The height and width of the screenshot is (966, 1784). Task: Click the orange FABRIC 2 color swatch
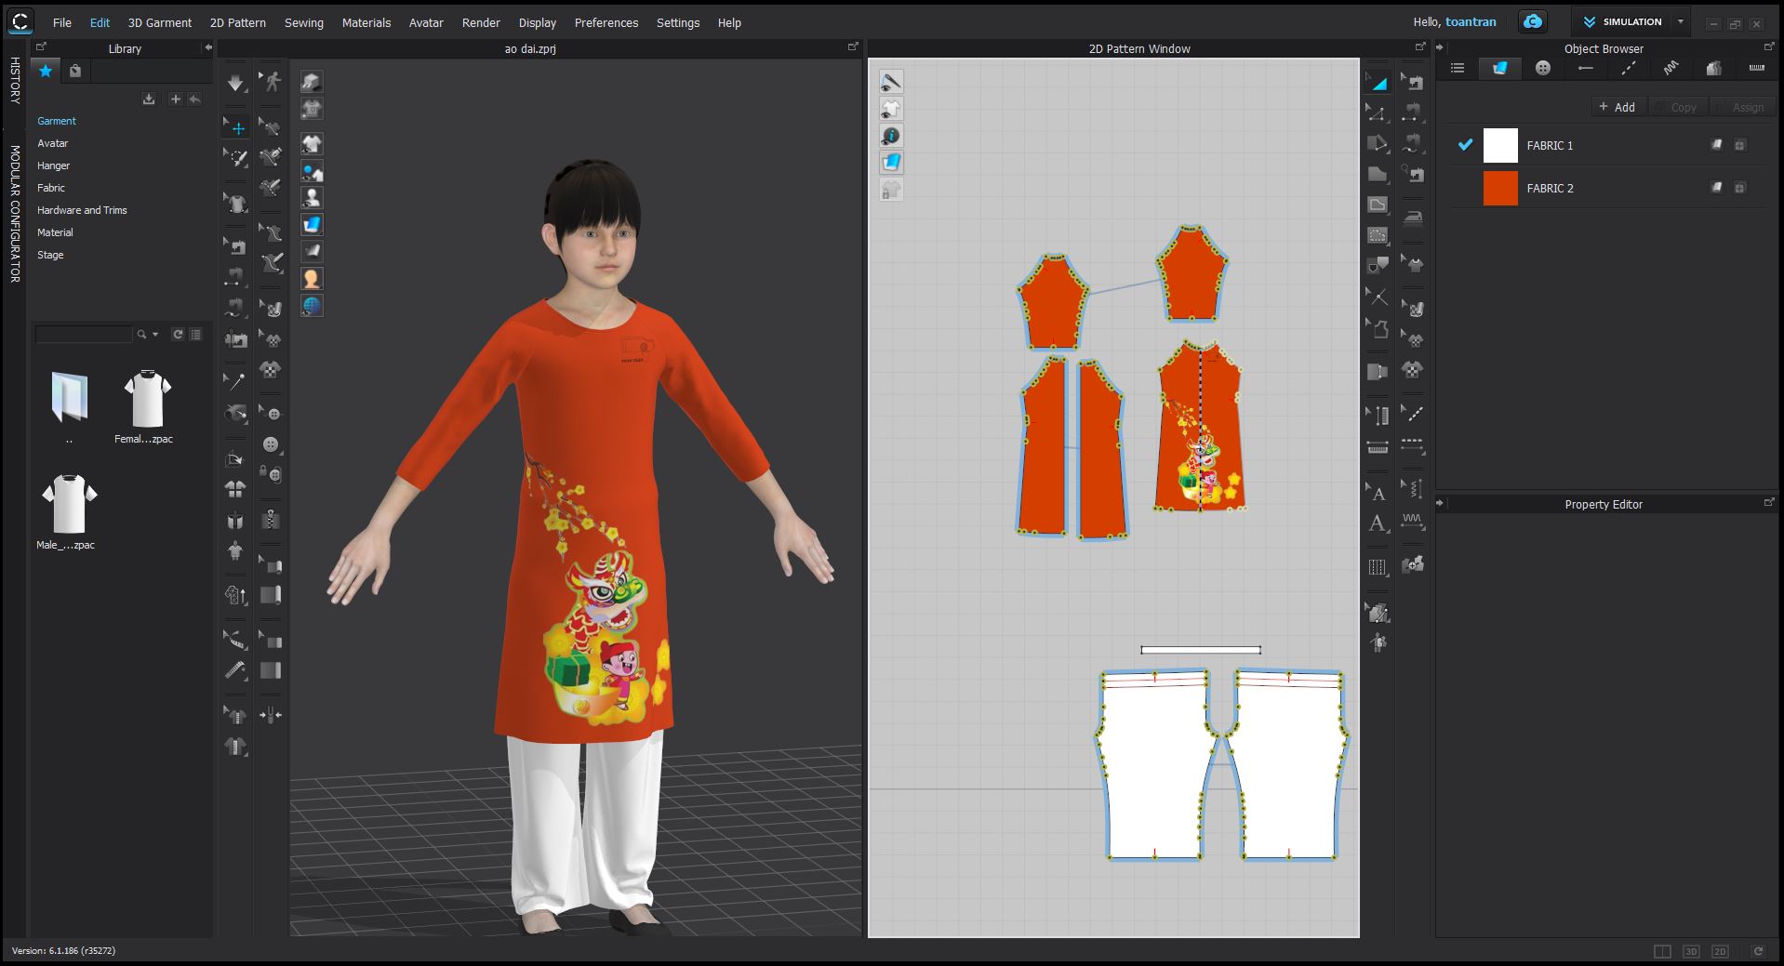click(1499, 188)
